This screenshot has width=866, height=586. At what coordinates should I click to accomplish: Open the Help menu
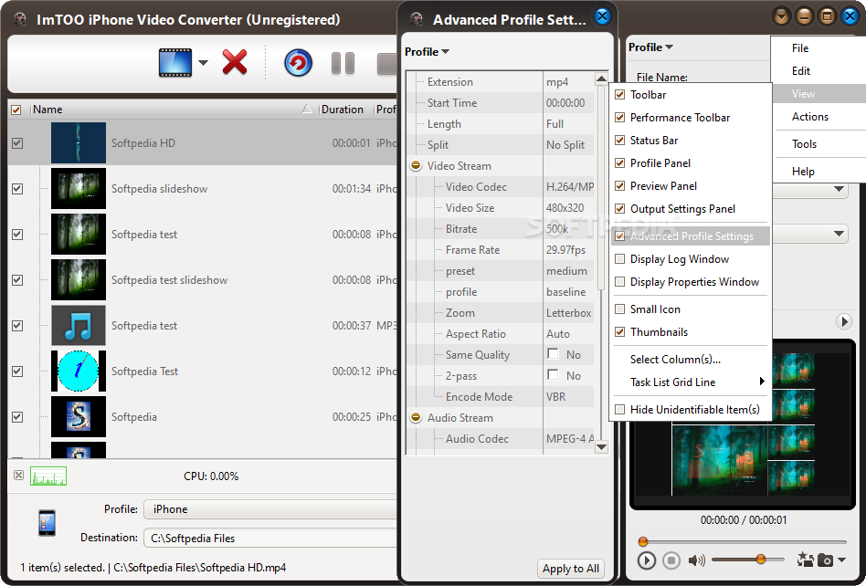coord(802,172)
